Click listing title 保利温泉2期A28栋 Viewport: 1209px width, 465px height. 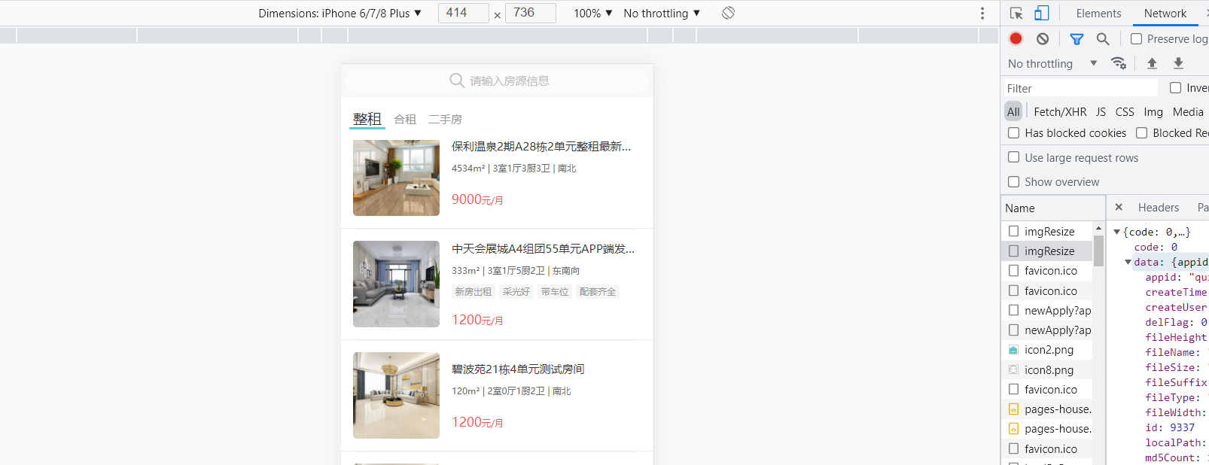tap(541, 147)
